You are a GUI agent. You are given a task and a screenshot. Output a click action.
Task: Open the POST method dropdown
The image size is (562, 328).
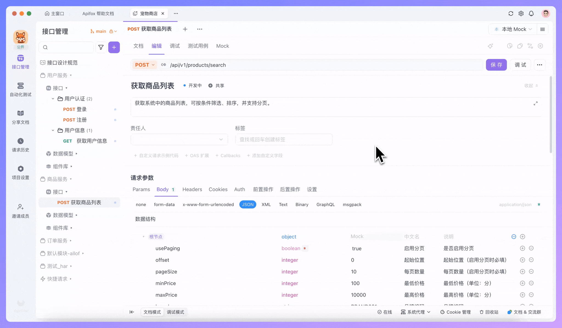point(145,65)
